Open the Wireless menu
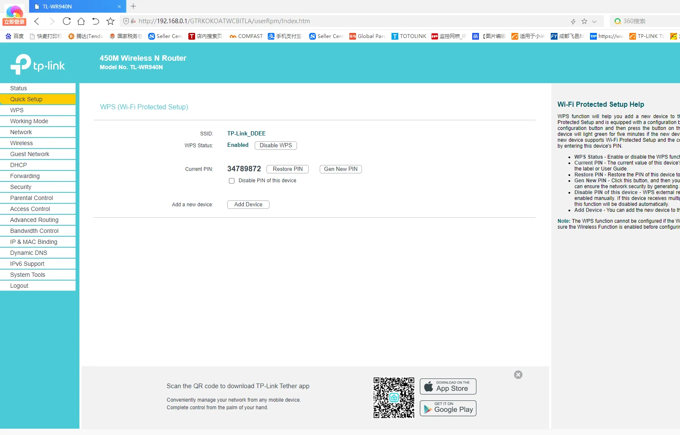The height and width of the screenshot is (435, 680). click(x=38, y=143)
